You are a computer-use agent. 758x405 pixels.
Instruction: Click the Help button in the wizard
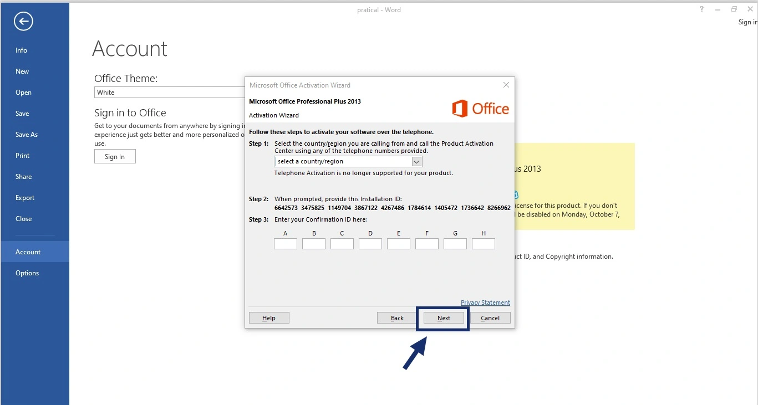tap(269, 318)
